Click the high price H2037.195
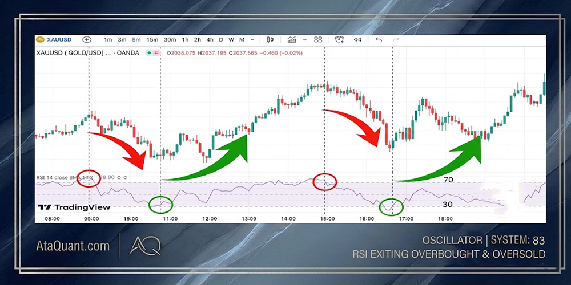The image size is (571, 285). pos(212,53)
